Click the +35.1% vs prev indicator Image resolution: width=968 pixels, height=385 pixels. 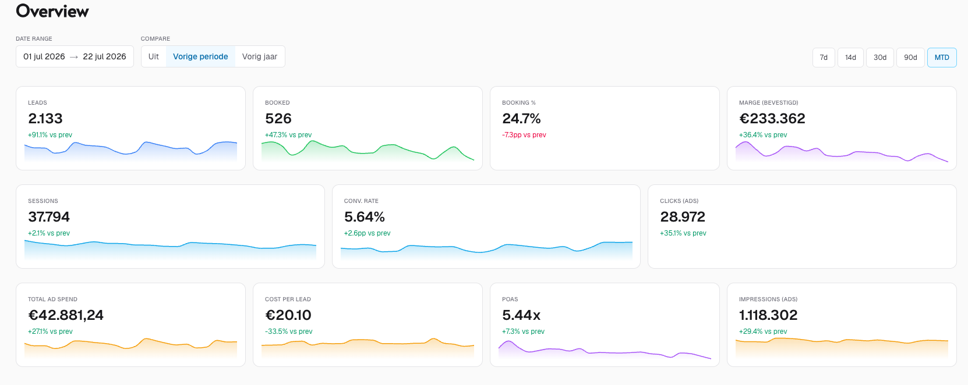coord(683,233)
